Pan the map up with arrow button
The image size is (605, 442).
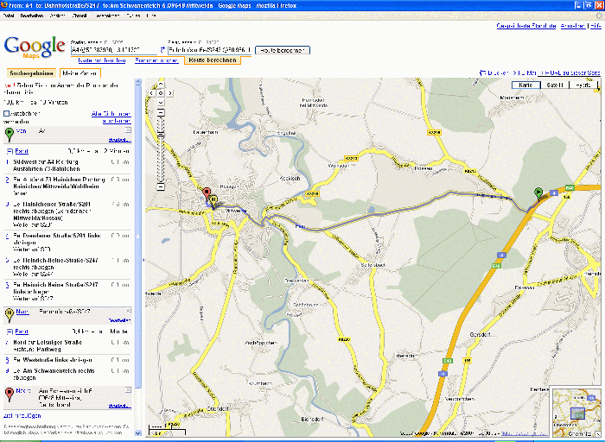click(x=161, y=84)
